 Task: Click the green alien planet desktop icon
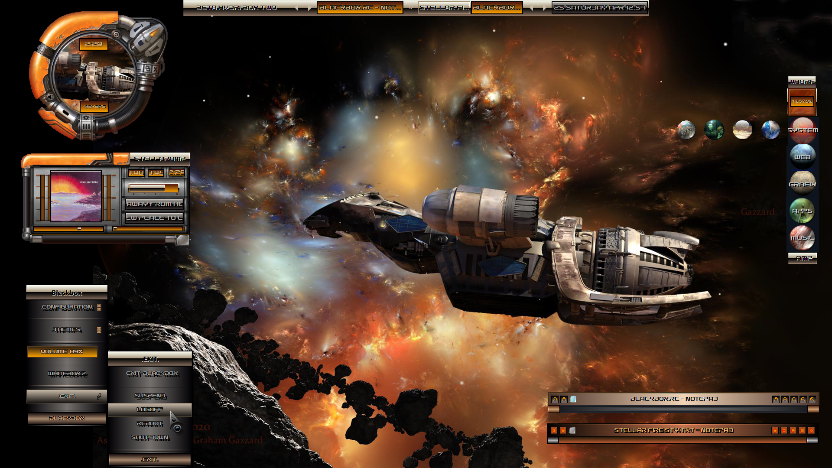point(714,130)
